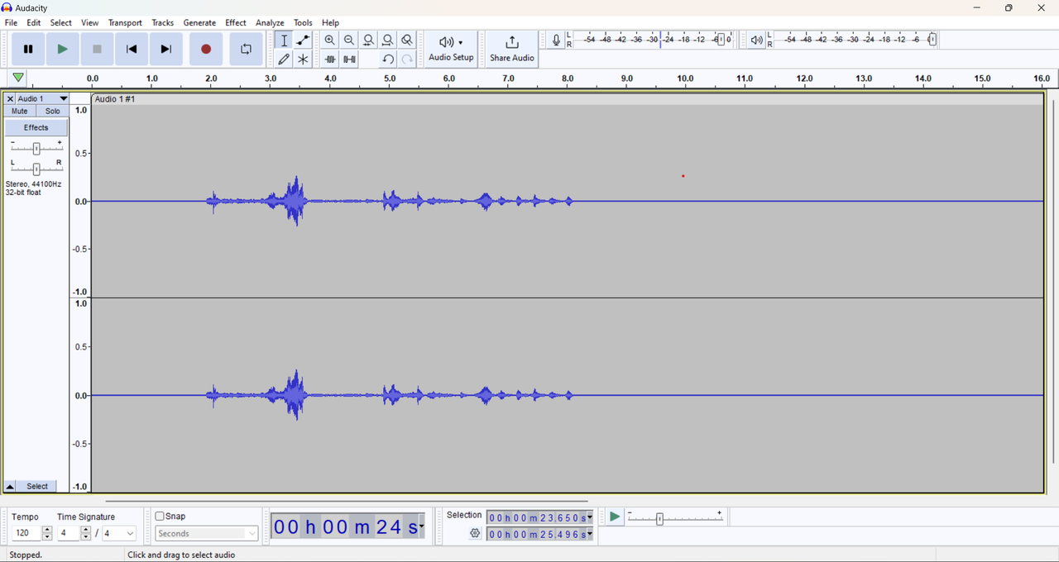1059x562 pixels.
Task: Adjust the recording level slider
Action: pyautogui.click(x=722, y=40)
